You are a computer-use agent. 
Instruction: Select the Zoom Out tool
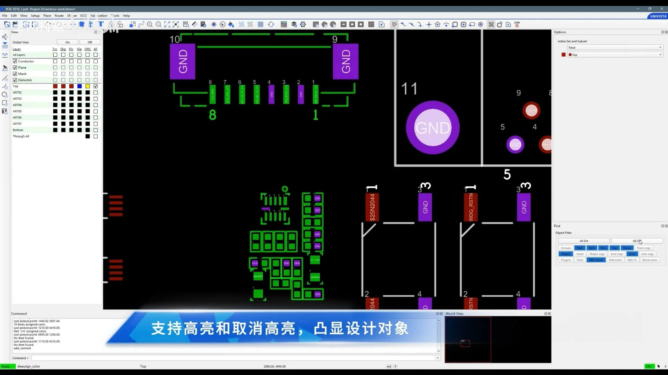(x=158, y=24)
